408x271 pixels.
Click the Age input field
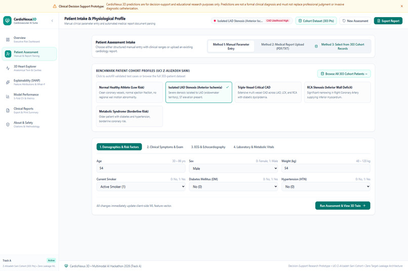pos(141,168)
